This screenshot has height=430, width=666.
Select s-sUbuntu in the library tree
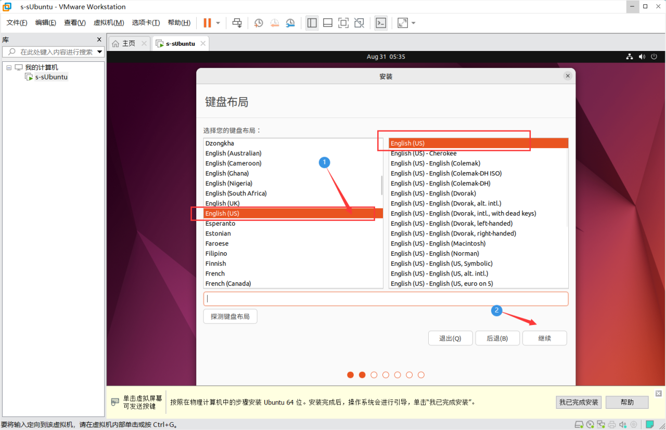[51, 77]
